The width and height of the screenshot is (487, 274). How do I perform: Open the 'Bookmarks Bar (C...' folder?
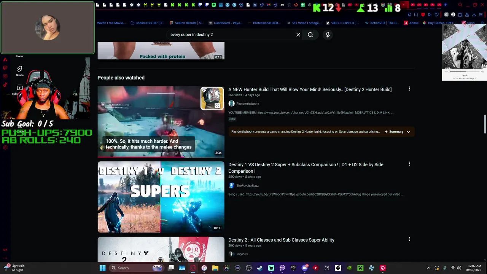click(x=147, y=23)
